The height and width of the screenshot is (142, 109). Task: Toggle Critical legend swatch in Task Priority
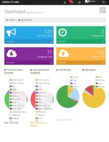(71, 77)
